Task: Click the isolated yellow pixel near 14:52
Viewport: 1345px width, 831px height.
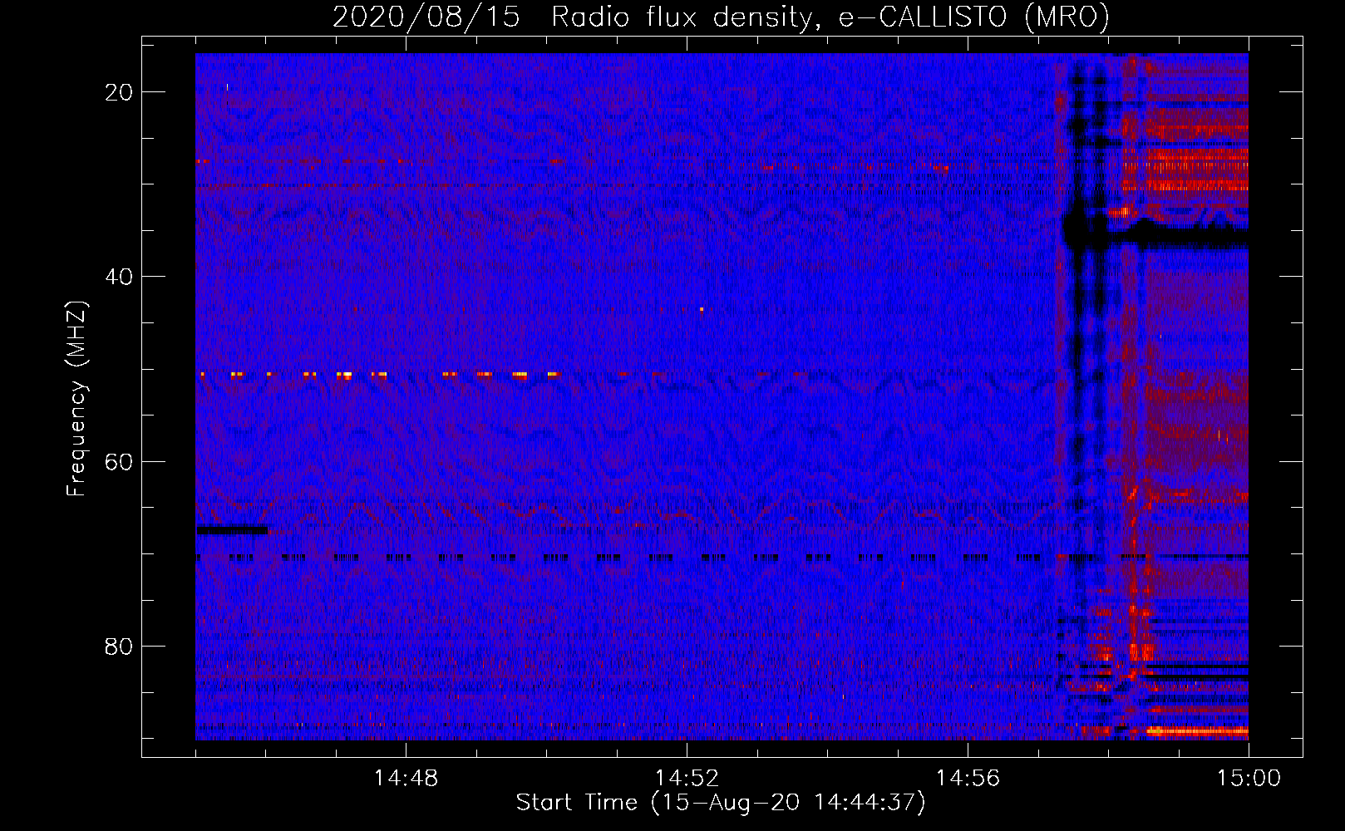Action: click(702, 309)
